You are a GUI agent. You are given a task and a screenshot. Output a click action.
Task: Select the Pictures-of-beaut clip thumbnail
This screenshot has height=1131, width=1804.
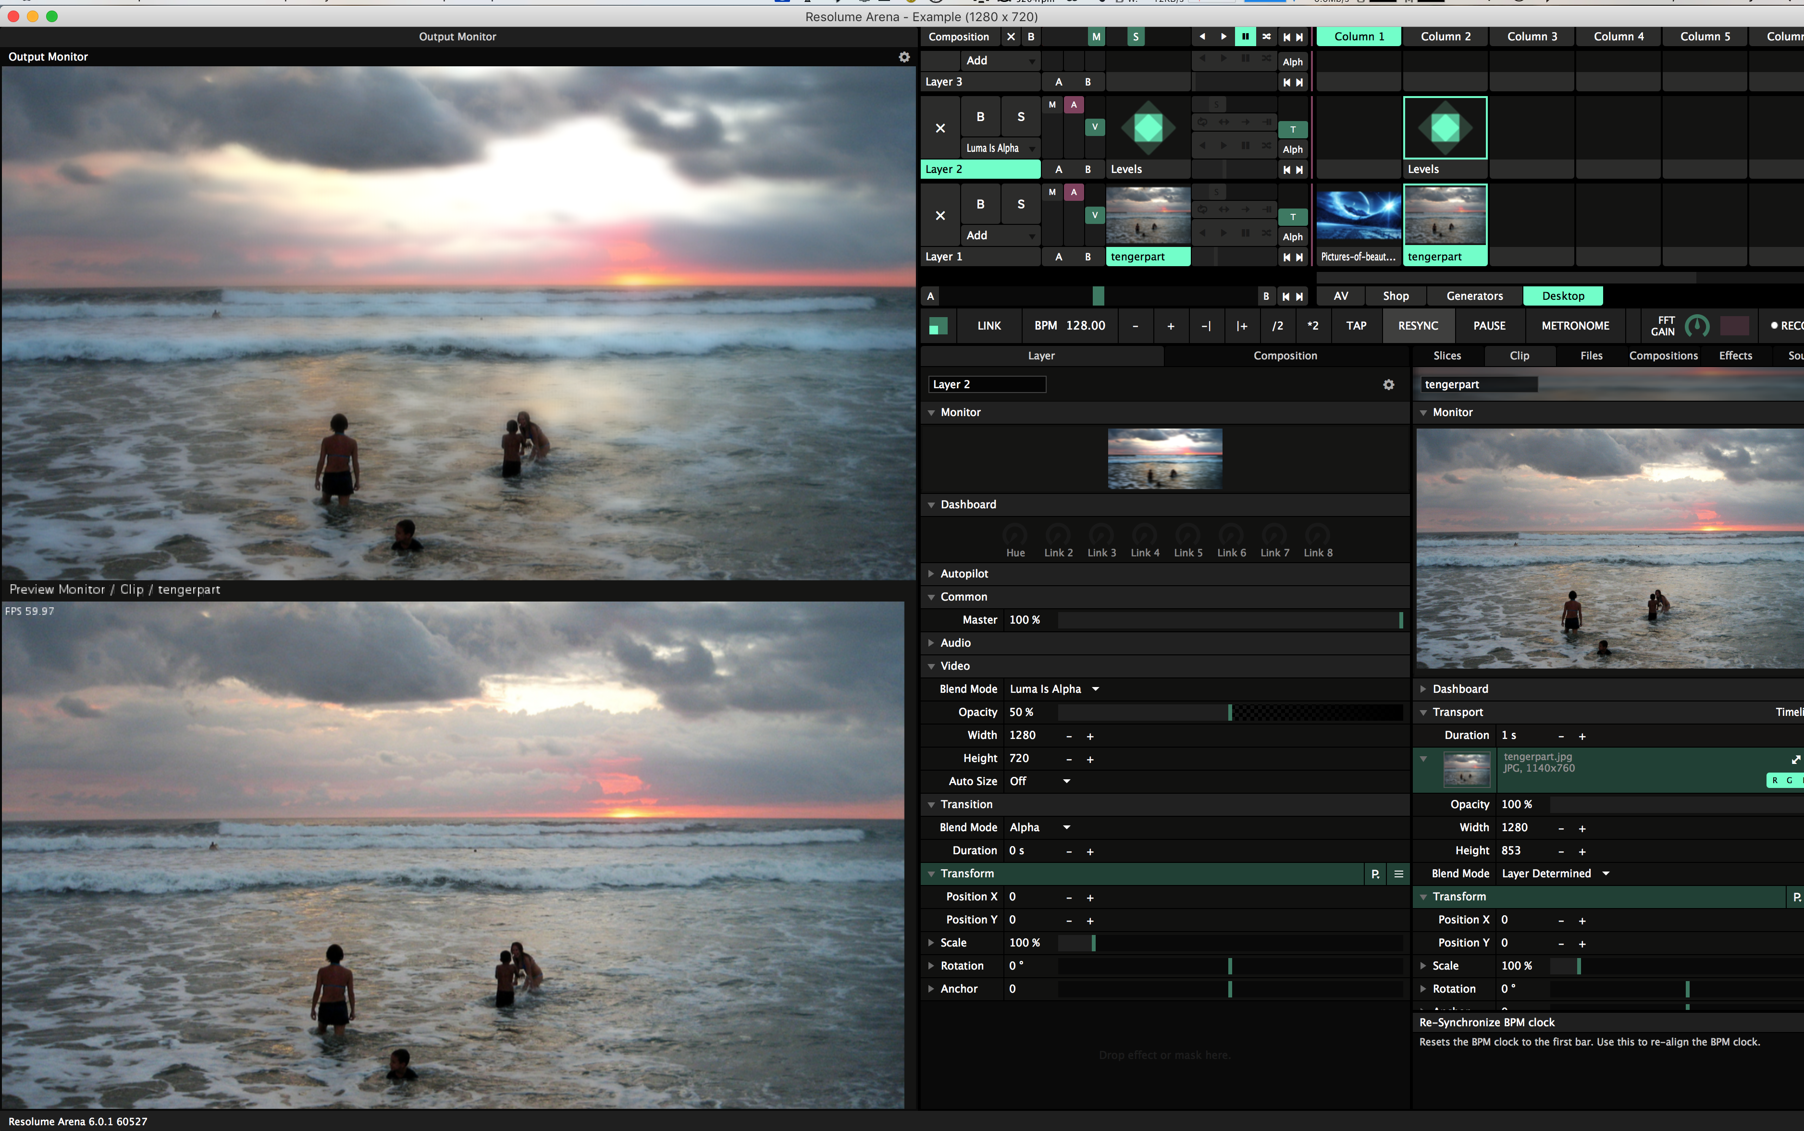pyautogui.click(x=1358, y=215)
